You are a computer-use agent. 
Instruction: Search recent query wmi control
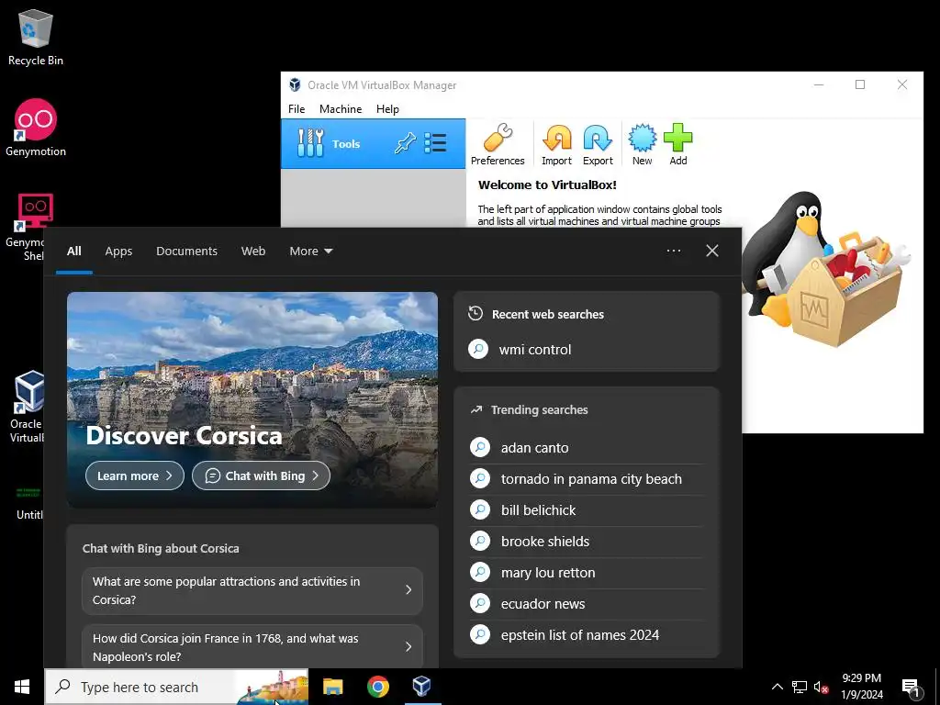pyautogui.click(x=587, y=350)
